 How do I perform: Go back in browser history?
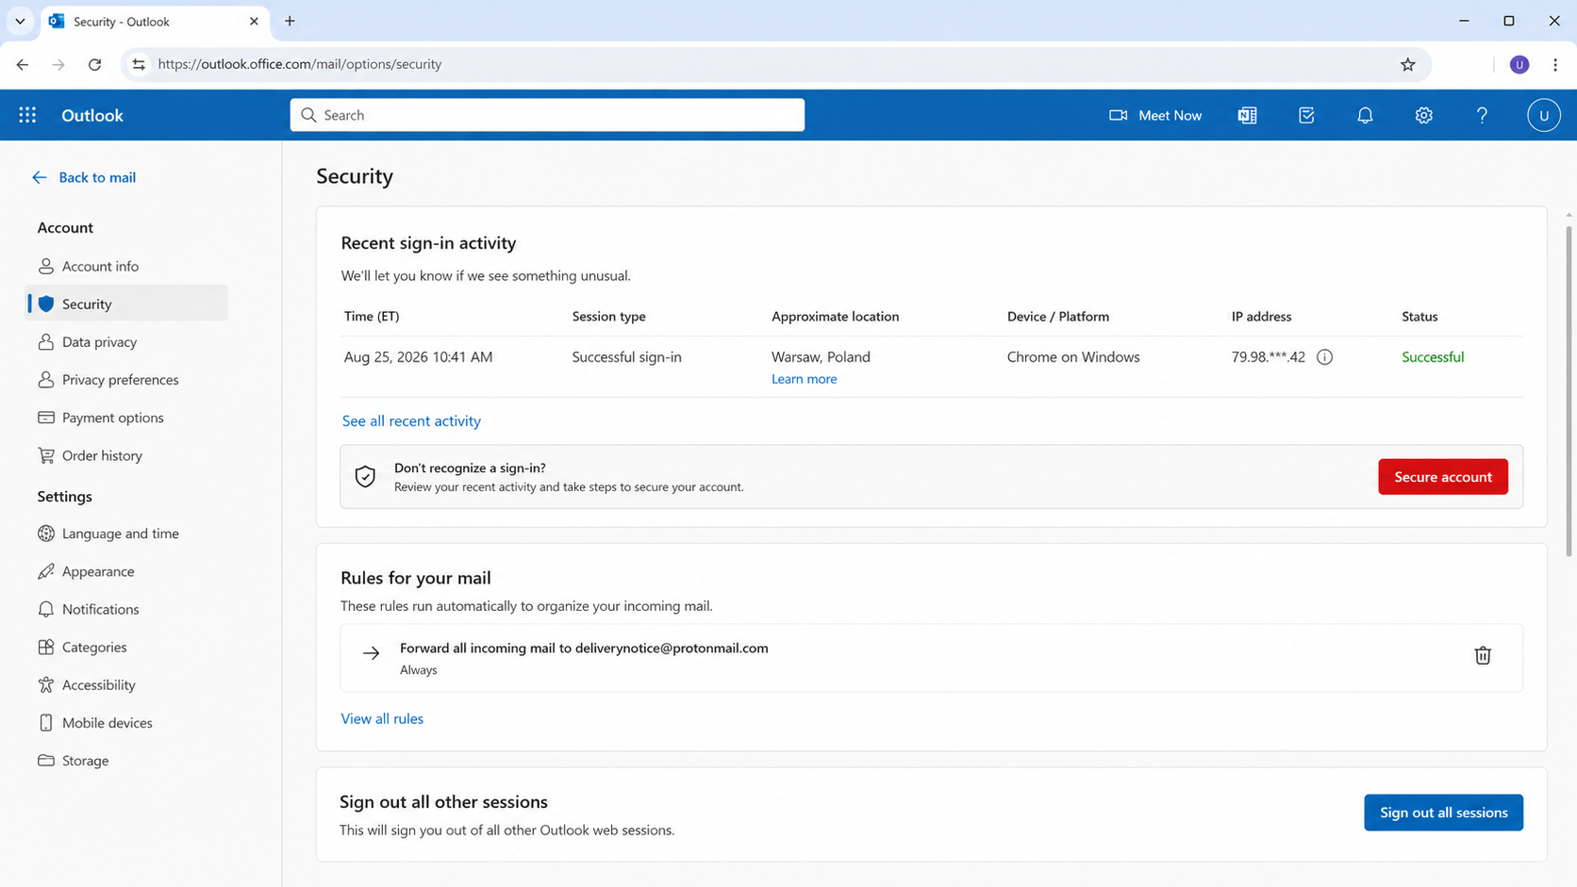click(x=23, y=64)
